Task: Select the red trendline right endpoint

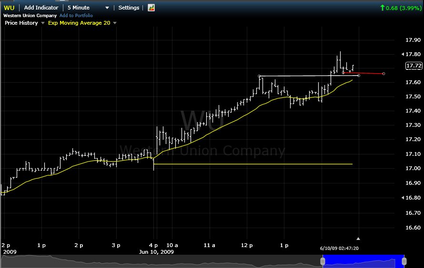Action: (x=384, y=74)
